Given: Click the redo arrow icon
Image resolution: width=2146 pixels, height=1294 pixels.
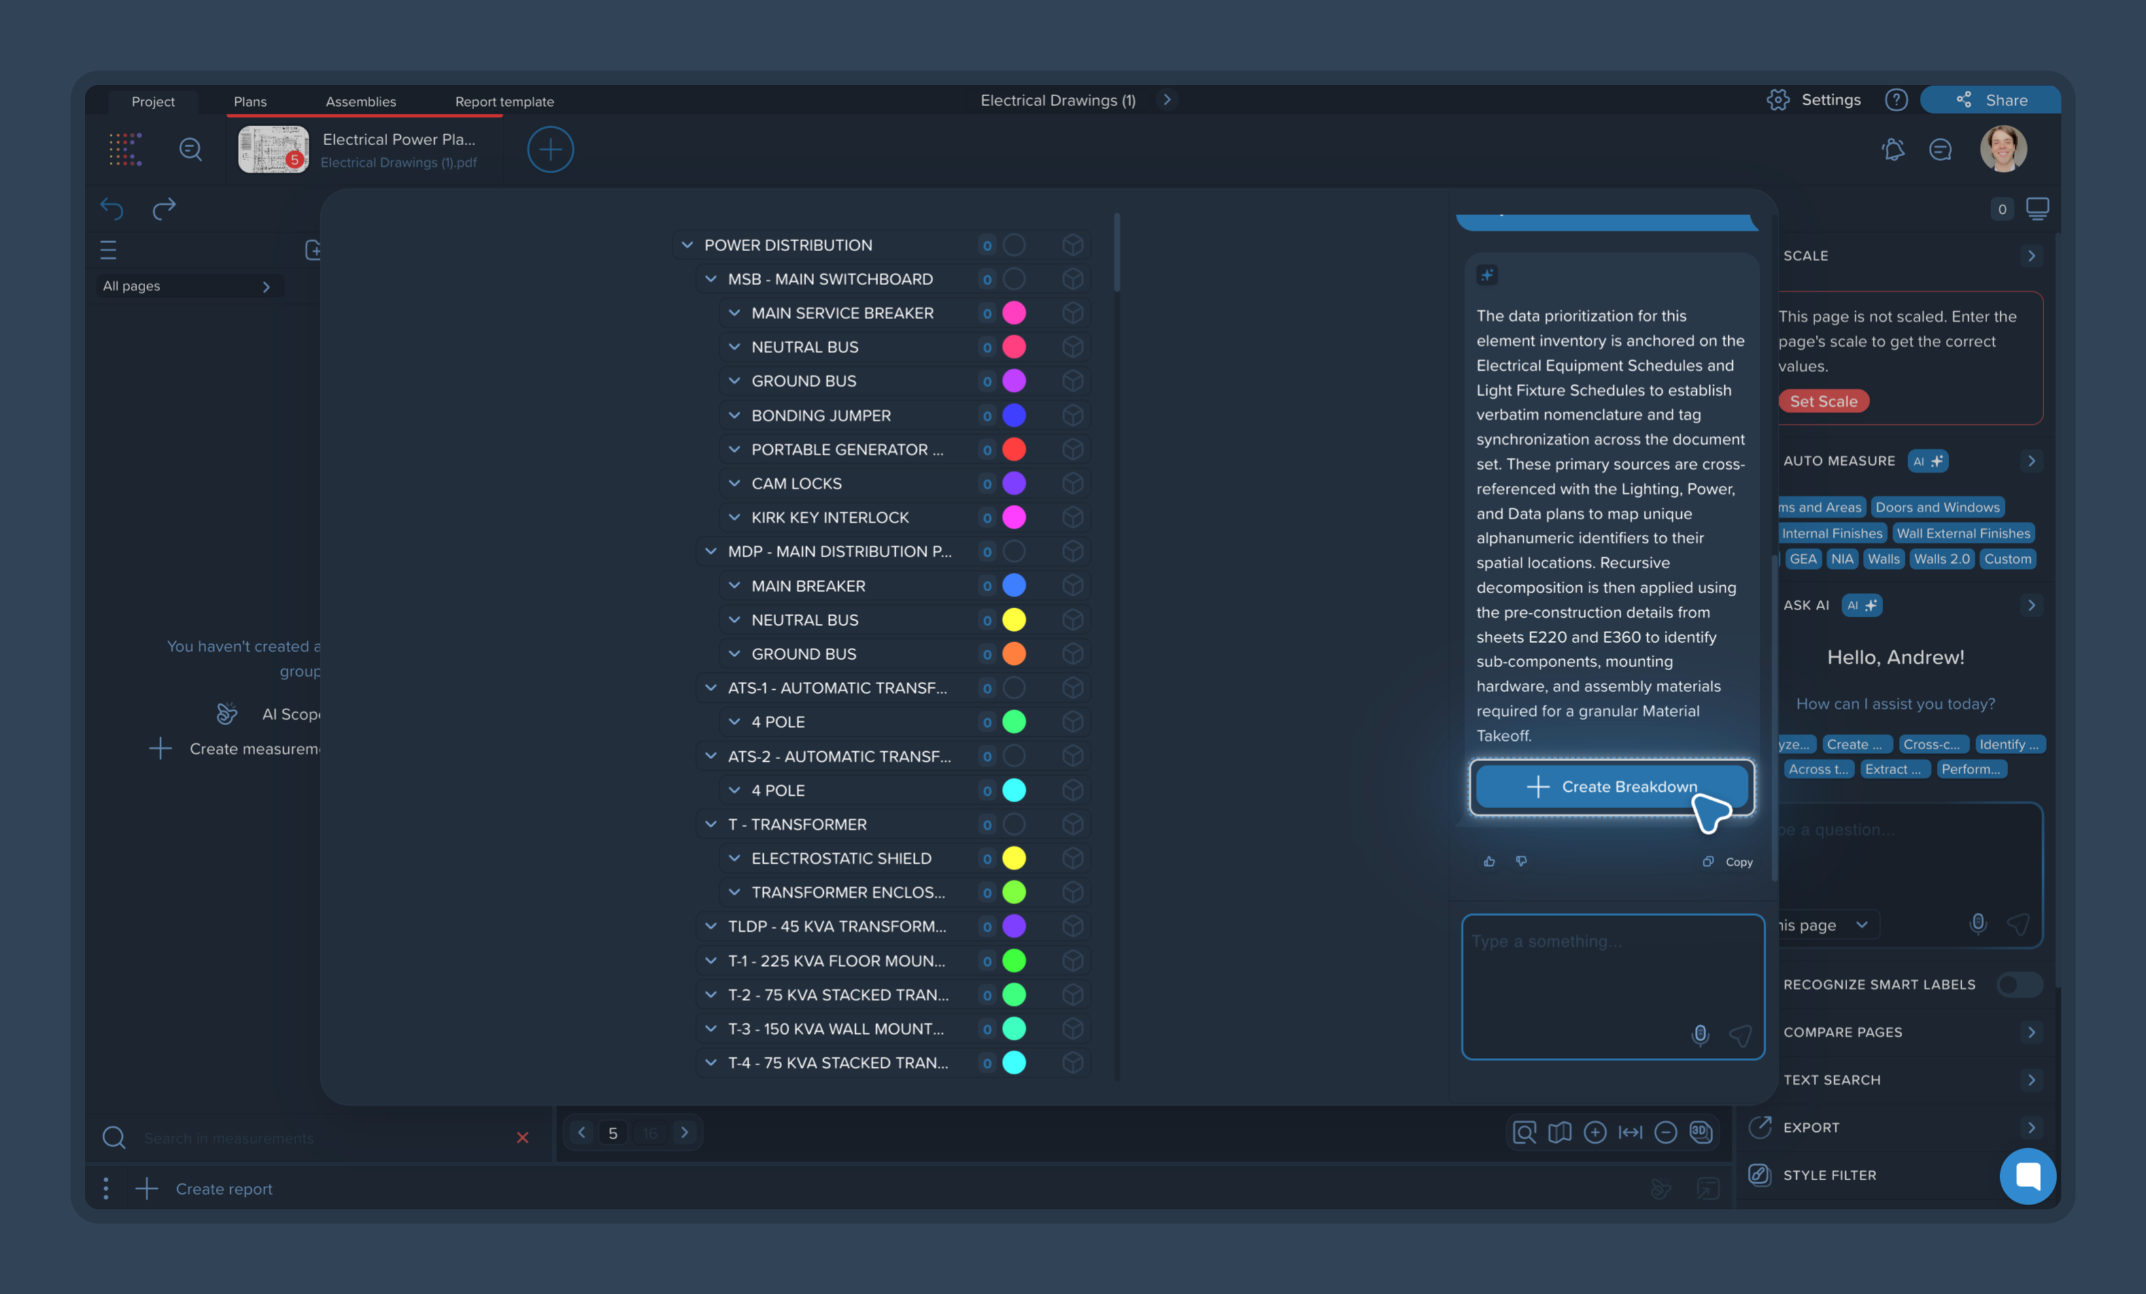Looking at the screenshot, I should (163, 208).
